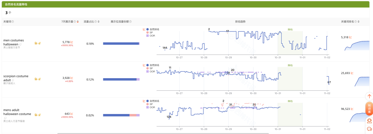Open the chat bubble feedback icon
Viewport: 373px width, 134px height.
point(369,129)
